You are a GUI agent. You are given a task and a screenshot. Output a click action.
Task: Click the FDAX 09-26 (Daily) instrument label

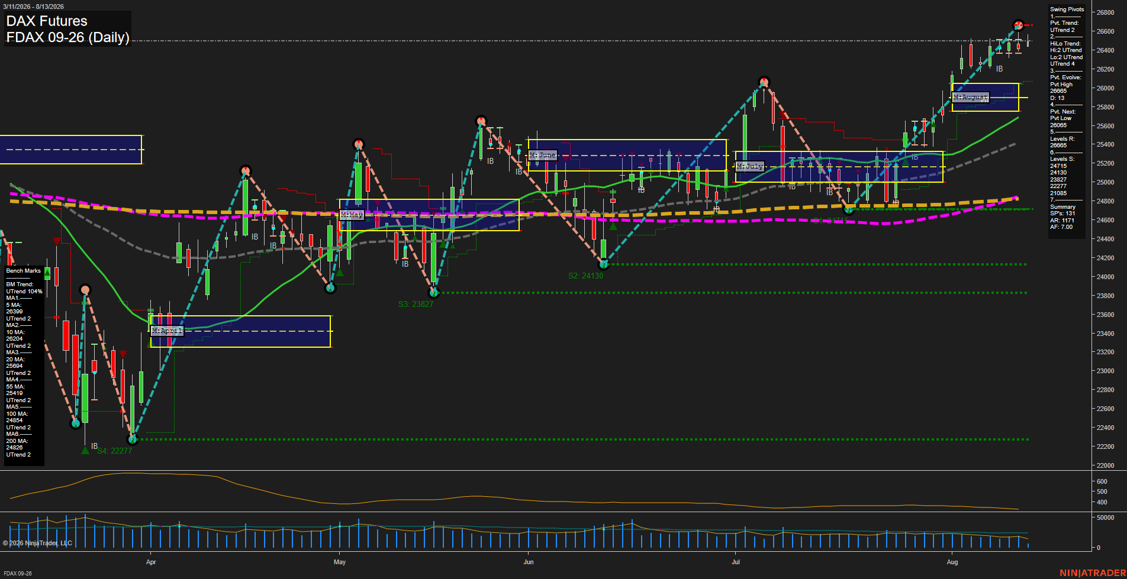tap(67, 38)
